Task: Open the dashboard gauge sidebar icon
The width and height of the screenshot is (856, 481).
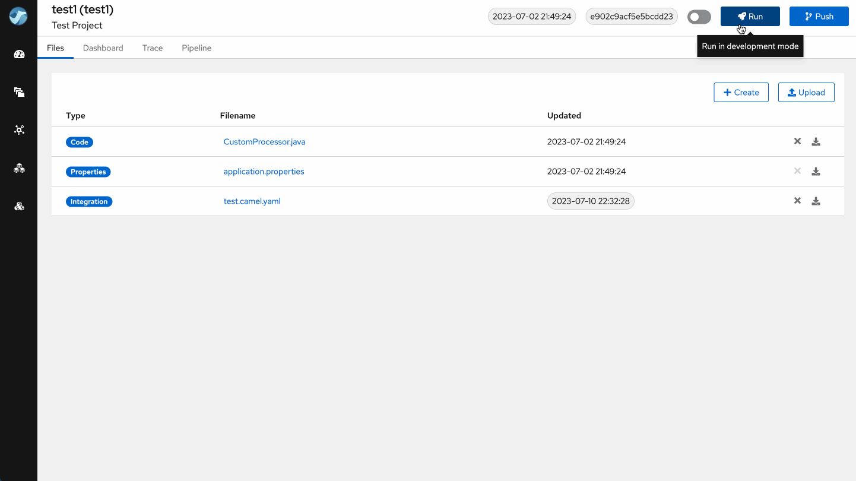Action: (19, 55)
